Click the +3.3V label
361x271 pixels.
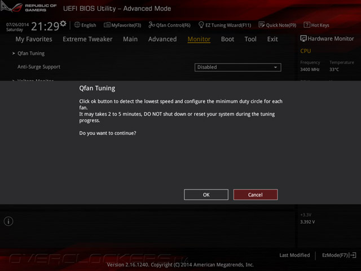point(306,215)
